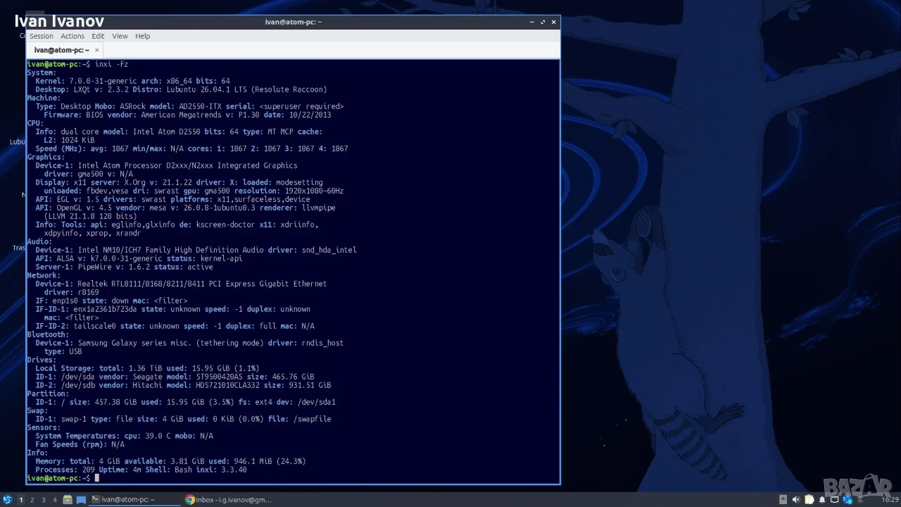The width and height of the screenshot is (901, 507).
Task: Launch the file manager from the panel
Action: coord(68,500)
